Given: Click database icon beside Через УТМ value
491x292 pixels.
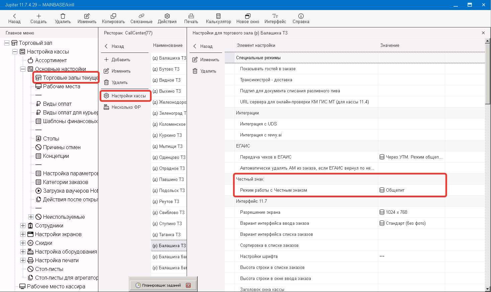Looking at the screenshot, I should pos(382,157).
